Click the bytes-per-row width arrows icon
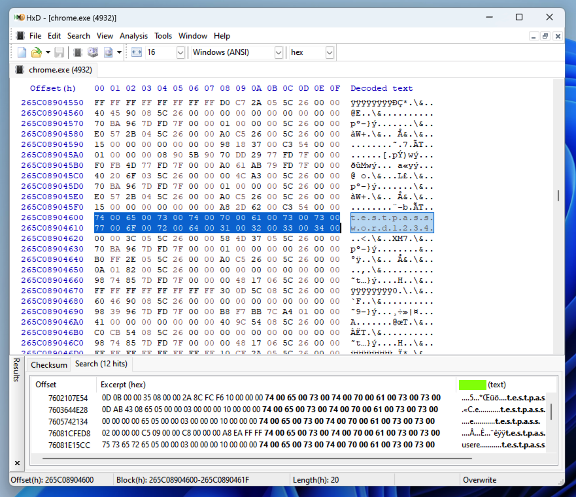This screenshot has height=497, width=576. pyautogui.click(x=137, y=52)
